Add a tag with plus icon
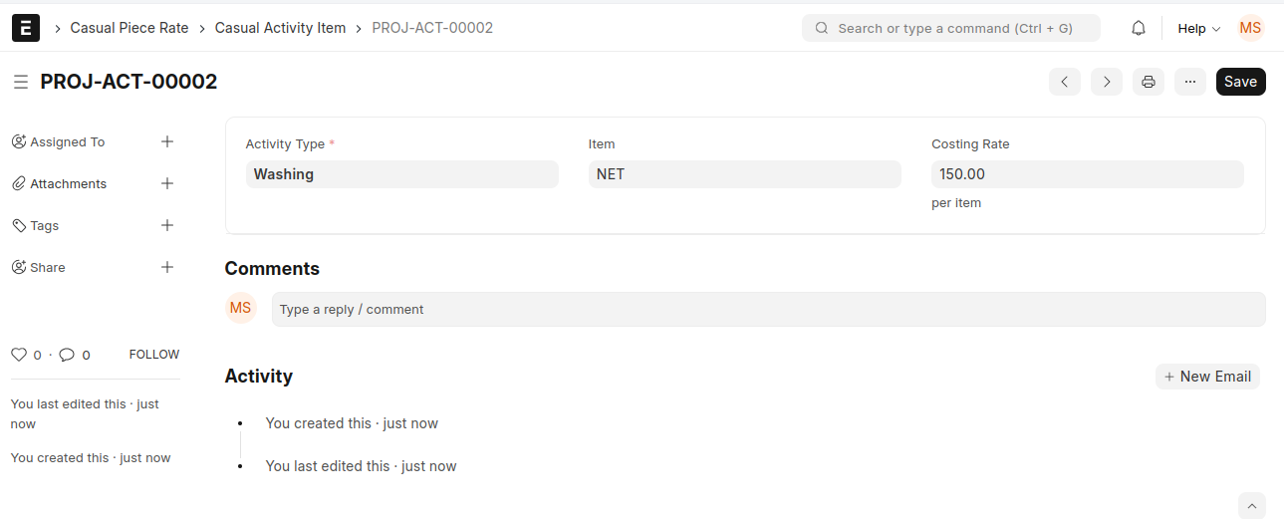1284x519 pixels. tap(167, 225)
